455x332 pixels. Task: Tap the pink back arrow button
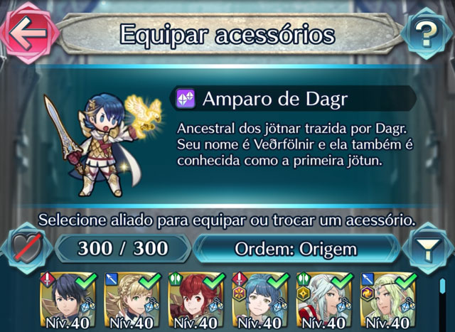click(x=29, y=33)
